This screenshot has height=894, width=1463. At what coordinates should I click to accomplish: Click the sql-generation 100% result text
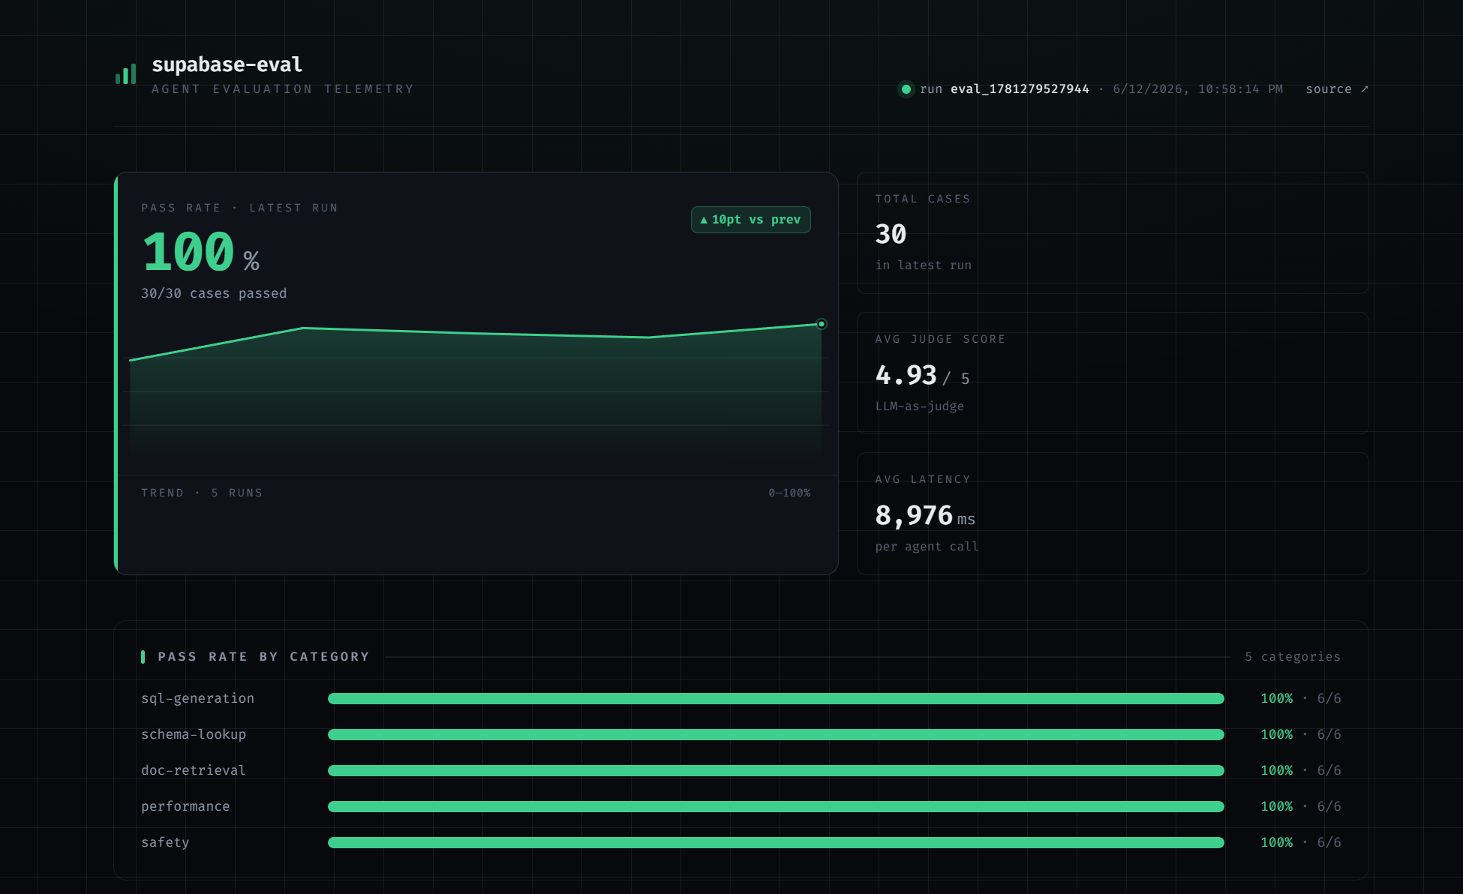(1277, 699)
